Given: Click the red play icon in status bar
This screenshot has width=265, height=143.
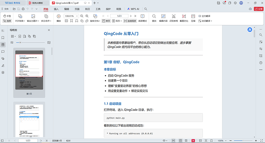Looking at the screenshot, I should pyautogui.click(x=193, y=141).
